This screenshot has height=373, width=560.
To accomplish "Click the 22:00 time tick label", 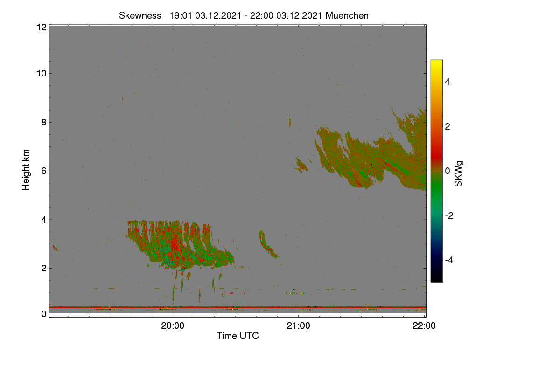I will point(424,326).
